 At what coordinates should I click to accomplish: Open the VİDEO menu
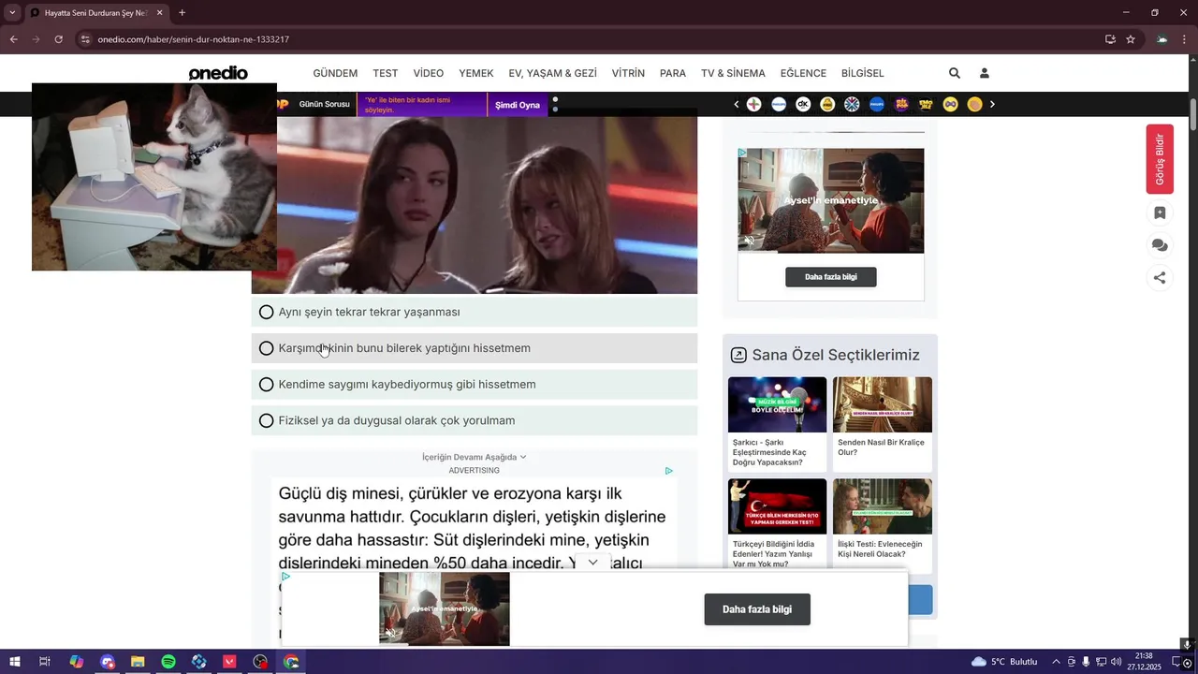429,73
